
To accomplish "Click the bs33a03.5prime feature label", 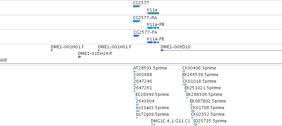I will click(x=152, y=108).
